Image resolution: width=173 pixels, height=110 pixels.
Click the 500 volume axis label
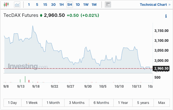[157, 77]
